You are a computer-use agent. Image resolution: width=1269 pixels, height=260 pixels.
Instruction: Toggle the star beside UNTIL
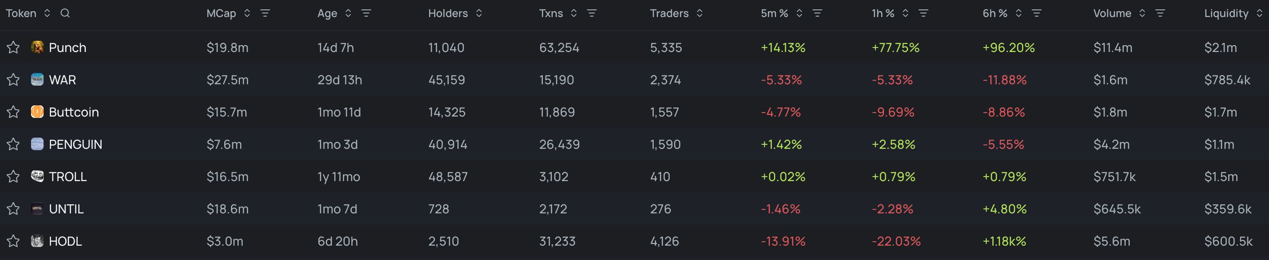click(13, 209)
